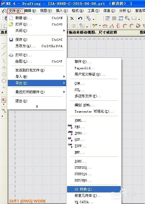The height and width of the screenshot is (204, 145).
Task: Export as PNG
Action: click(94, 127)
